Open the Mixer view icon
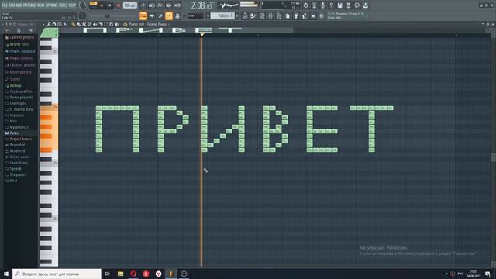496x279 pixels. point(270,15)
